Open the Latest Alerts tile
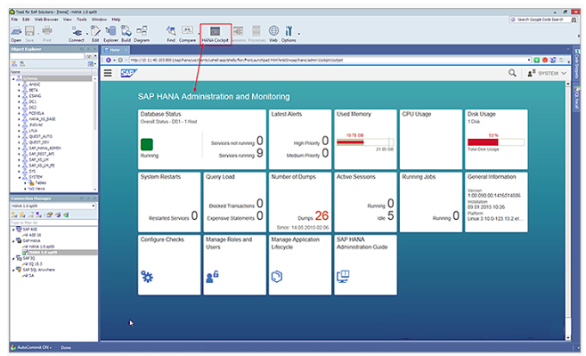 click(300, 140)
